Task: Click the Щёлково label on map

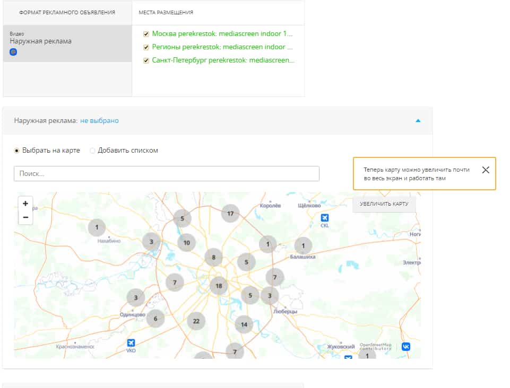Action: tap(309, 206)
